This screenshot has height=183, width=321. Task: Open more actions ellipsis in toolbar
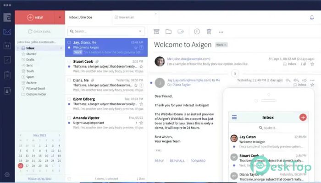coord(221,32)
